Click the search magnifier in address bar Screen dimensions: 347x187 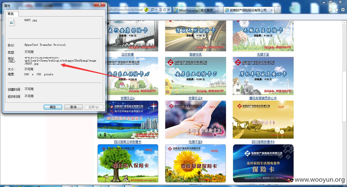tap(152, 10)
